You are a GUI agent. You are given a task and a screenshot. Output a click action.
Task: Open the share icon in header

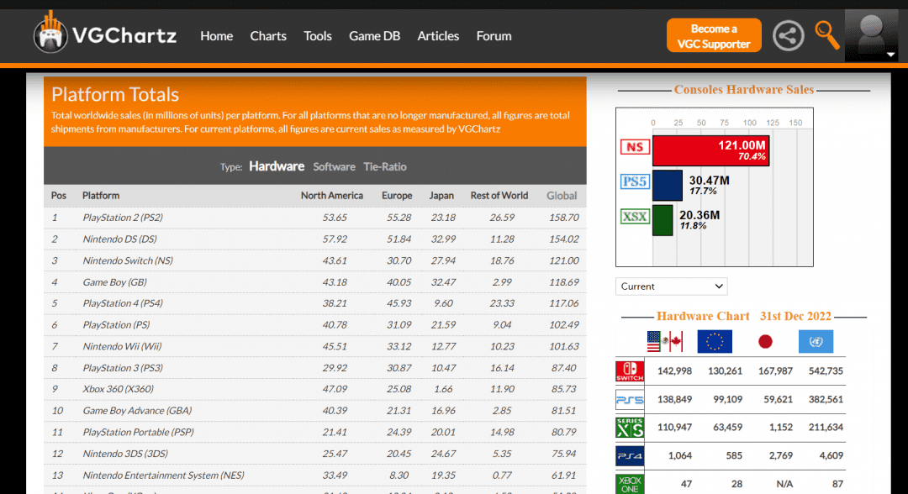click(x=788, y=35)
